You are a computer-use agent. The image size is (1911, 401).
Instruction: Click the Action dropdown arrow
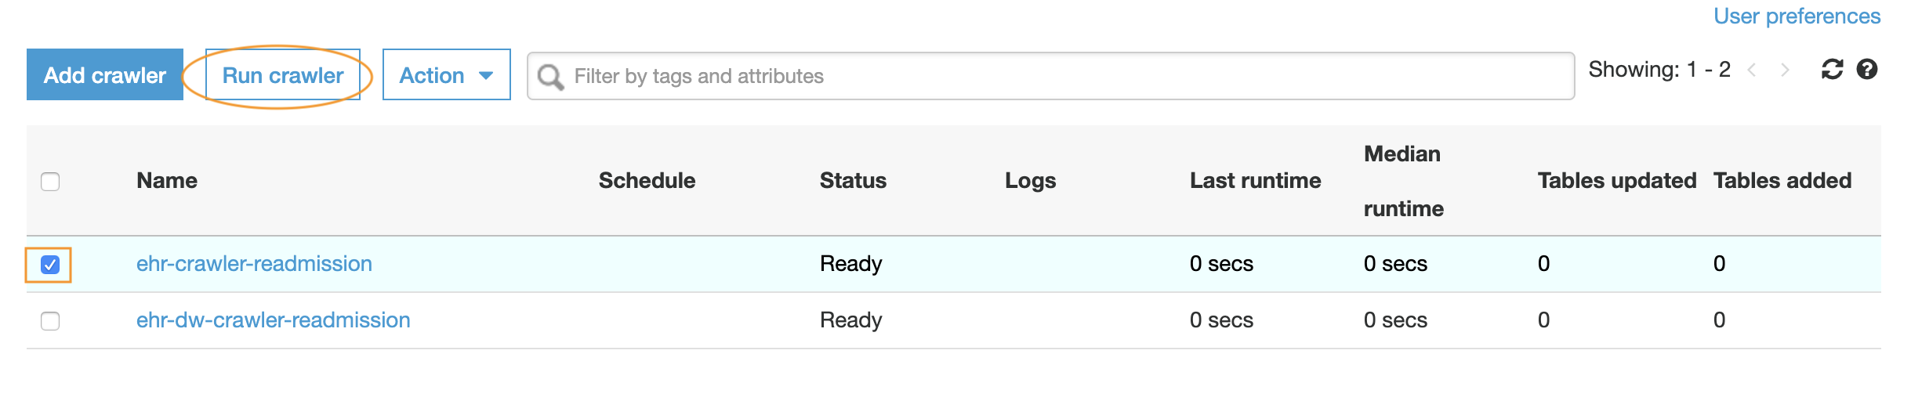[x=486, y=76]
